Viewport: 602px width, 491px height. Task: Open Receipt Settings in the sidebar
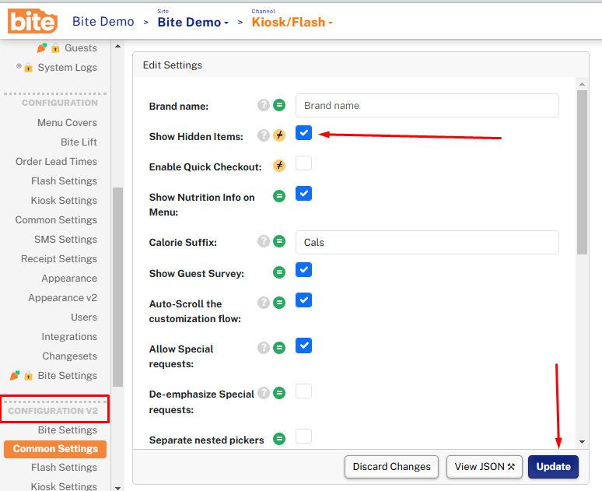[x=59, y=258]
